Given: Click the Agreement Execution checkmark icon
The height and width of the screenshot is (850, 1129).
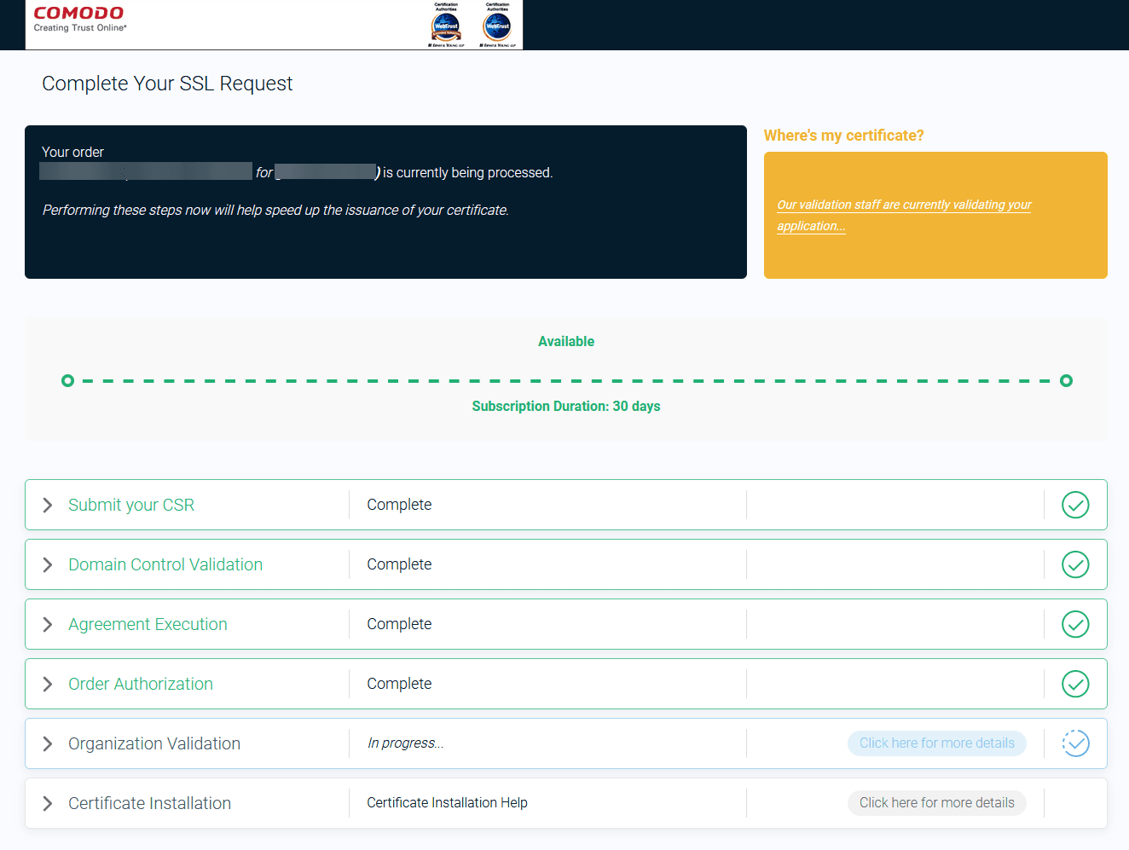Looking at the screenshot, I should pyautogui.click(x=1075, y=624).
